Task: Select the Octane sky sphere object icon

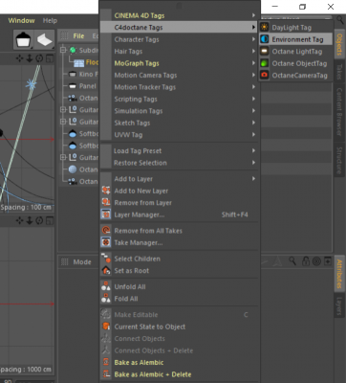Action: (x=73, y=169)
